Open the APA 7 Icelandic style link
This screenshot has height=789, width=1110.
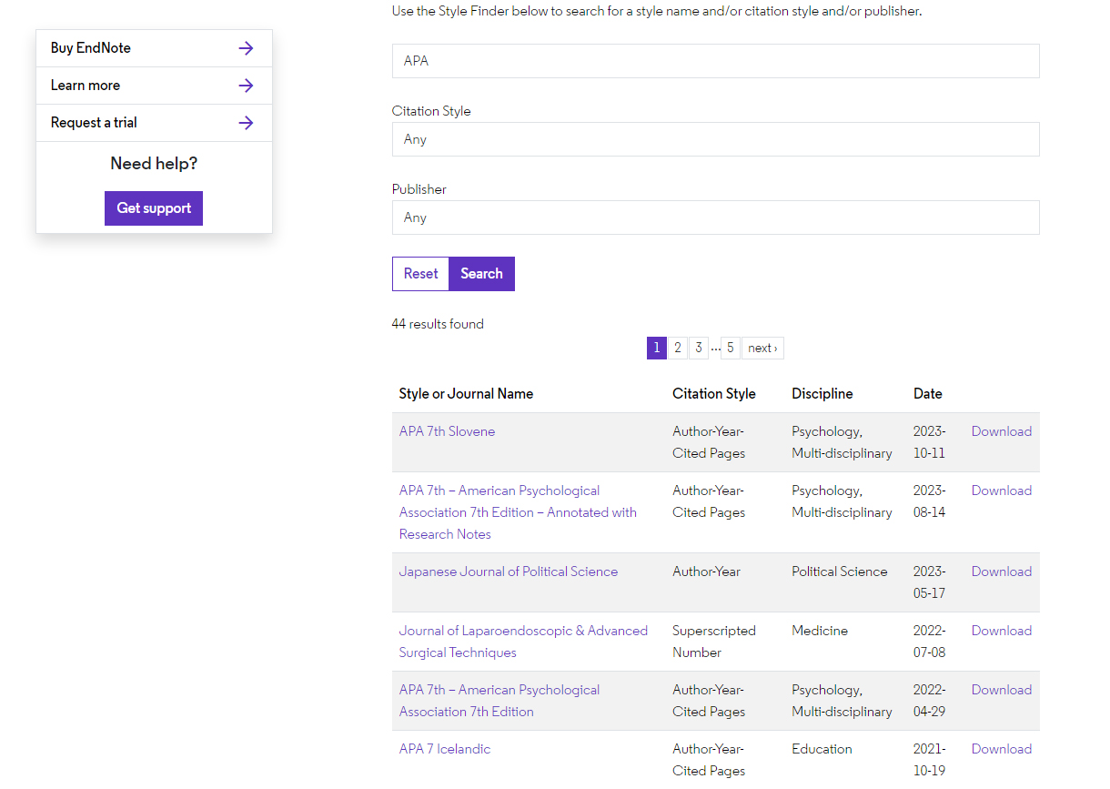[444, 749]
